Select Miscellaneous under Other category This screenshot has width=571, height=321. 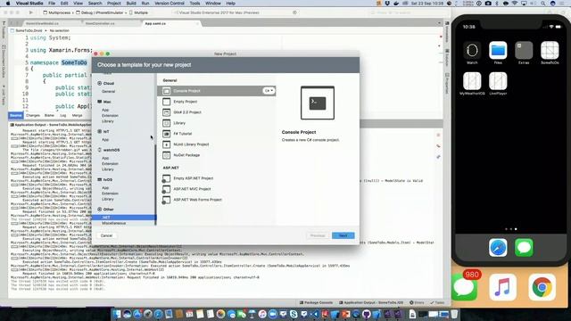click(x=114, y=223)
